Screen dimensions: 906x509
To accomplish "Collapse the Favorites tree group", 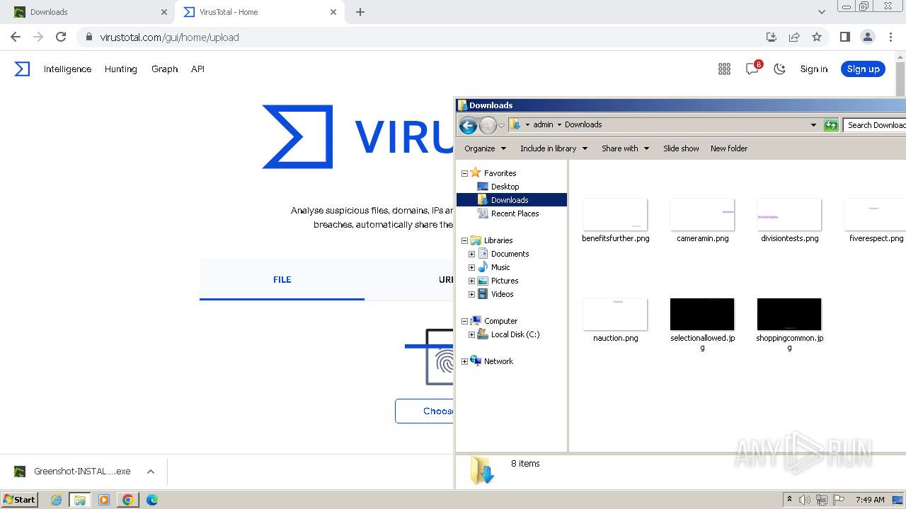I will [465, 173].
